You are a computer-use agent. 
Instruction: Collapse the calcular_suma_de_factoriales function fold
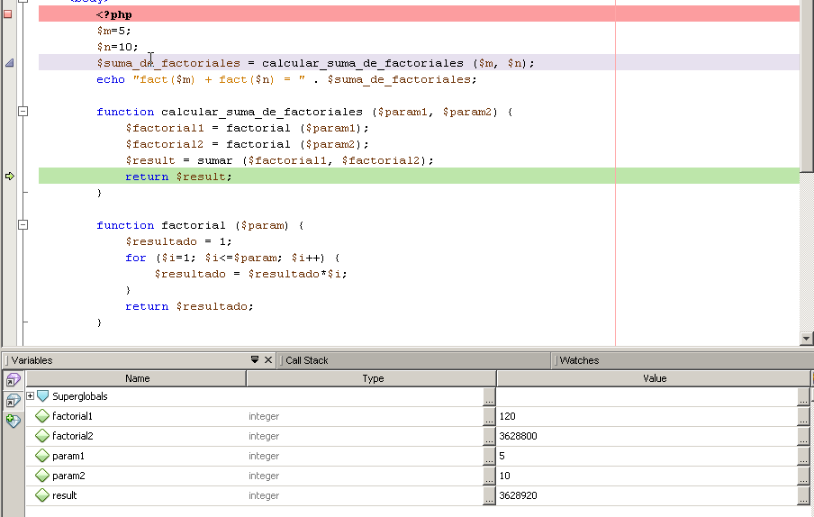coord(23,112)
